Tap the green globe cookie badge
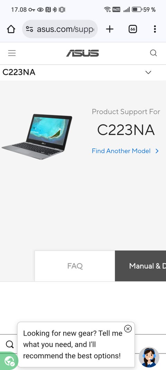Screen dimensions: 166x370 coord(9,361)
